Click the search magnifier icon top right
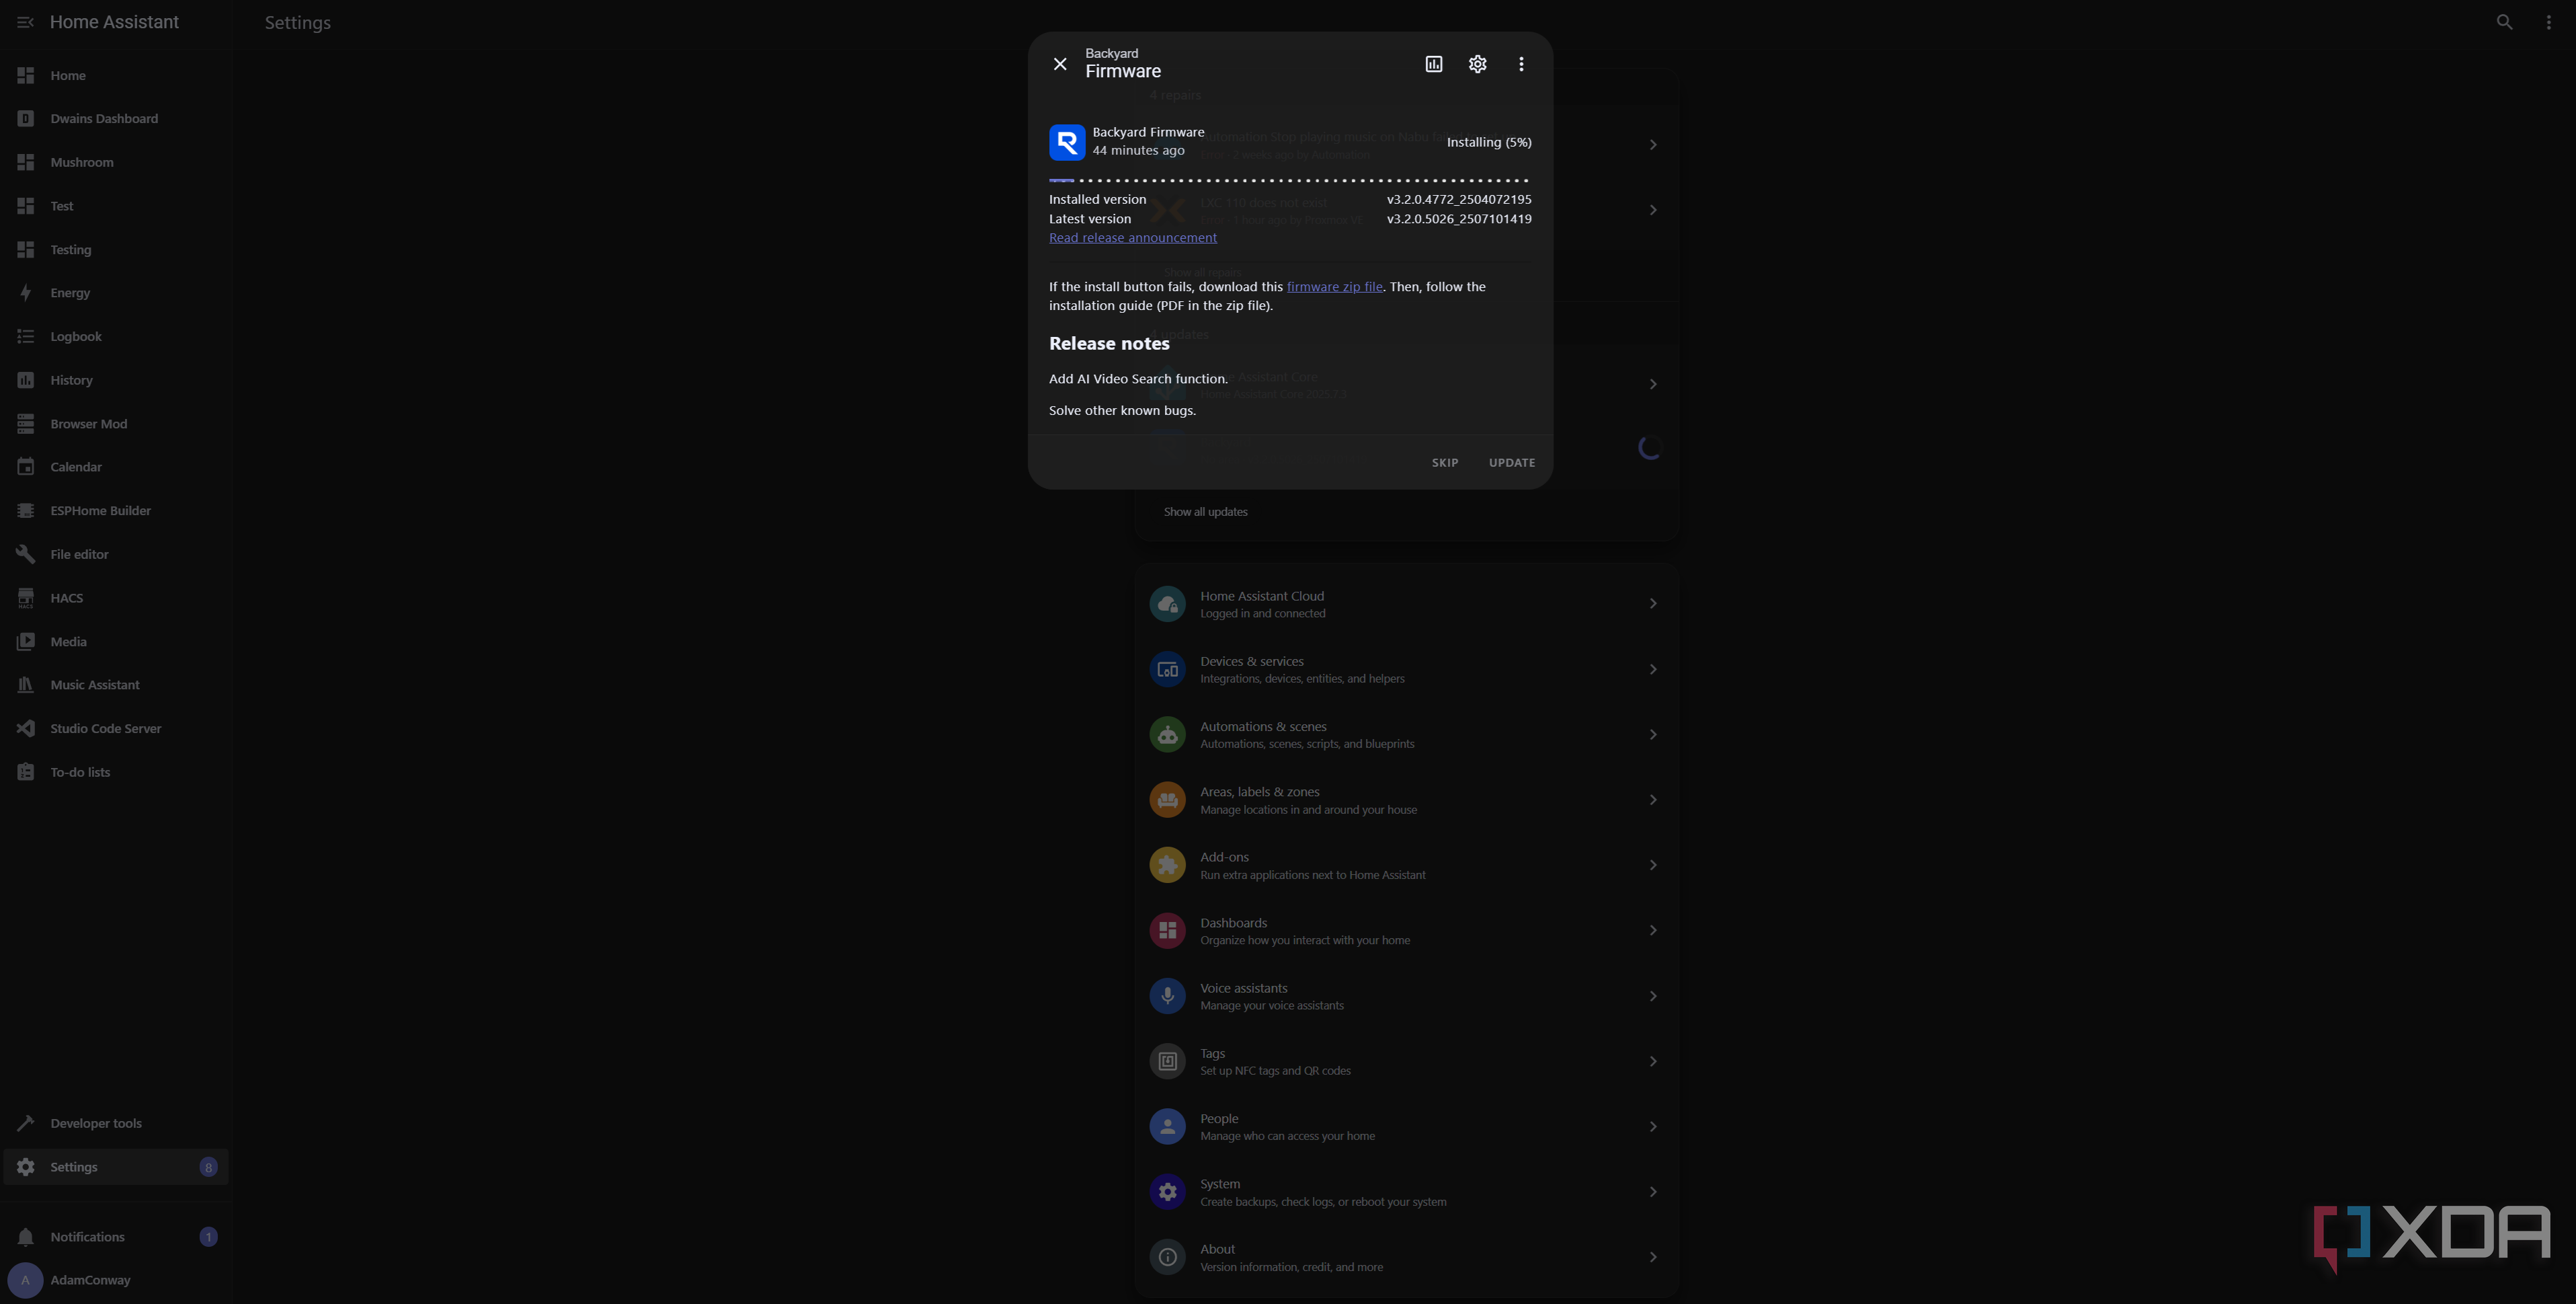 coord(2504,22)
